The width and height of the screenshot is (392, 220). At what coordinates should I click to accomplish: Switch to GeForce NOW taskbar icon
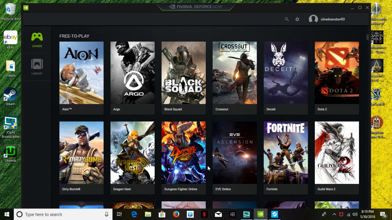[260, 215]
